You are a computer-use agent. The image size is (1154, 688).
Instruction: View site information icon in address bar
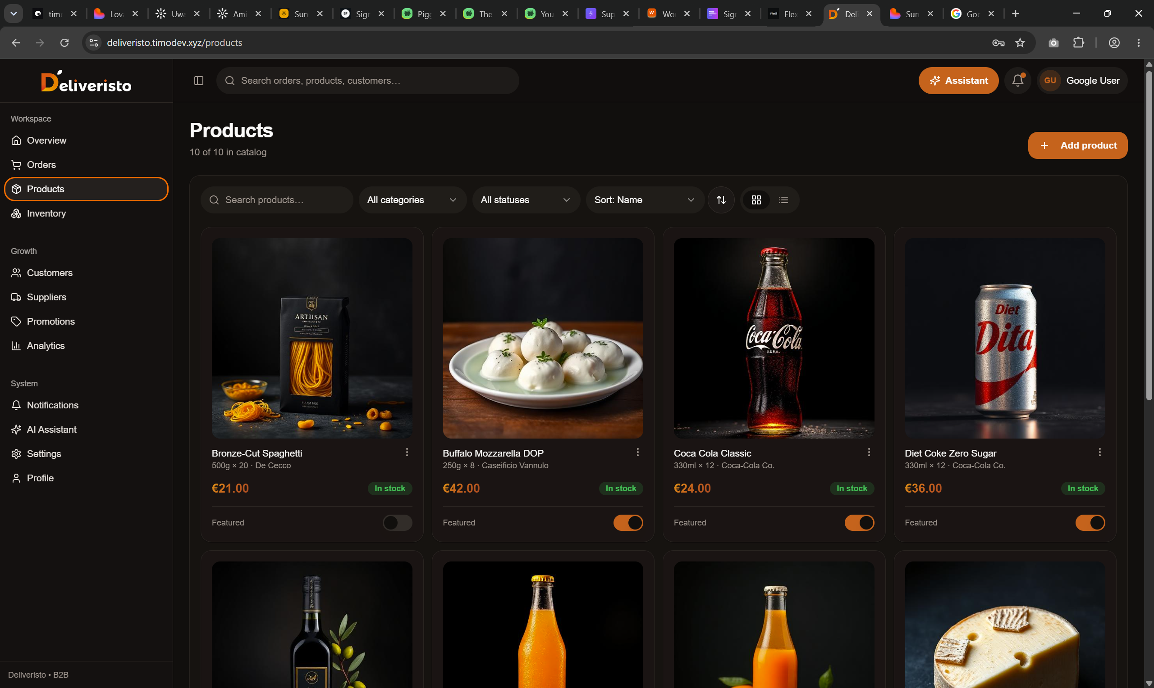click(x=94, y=43)
